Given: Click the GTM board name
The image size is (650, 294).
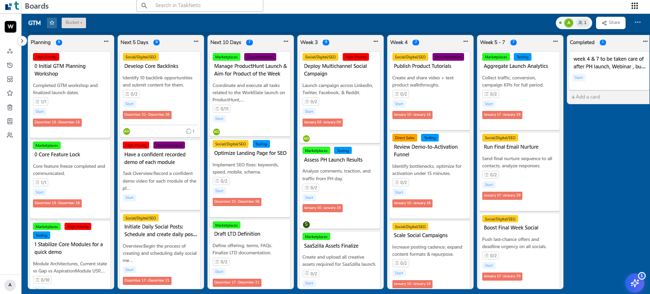Looking at the screenshot, I should 34,22.
